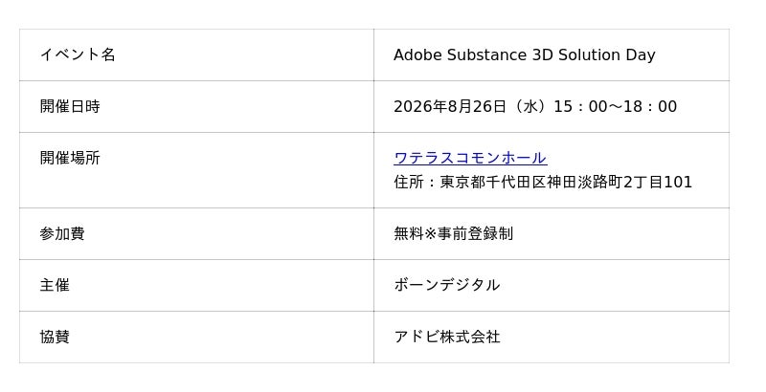
Task: Click the 無料※事前登録制 cell
Action: pos(552,234)
